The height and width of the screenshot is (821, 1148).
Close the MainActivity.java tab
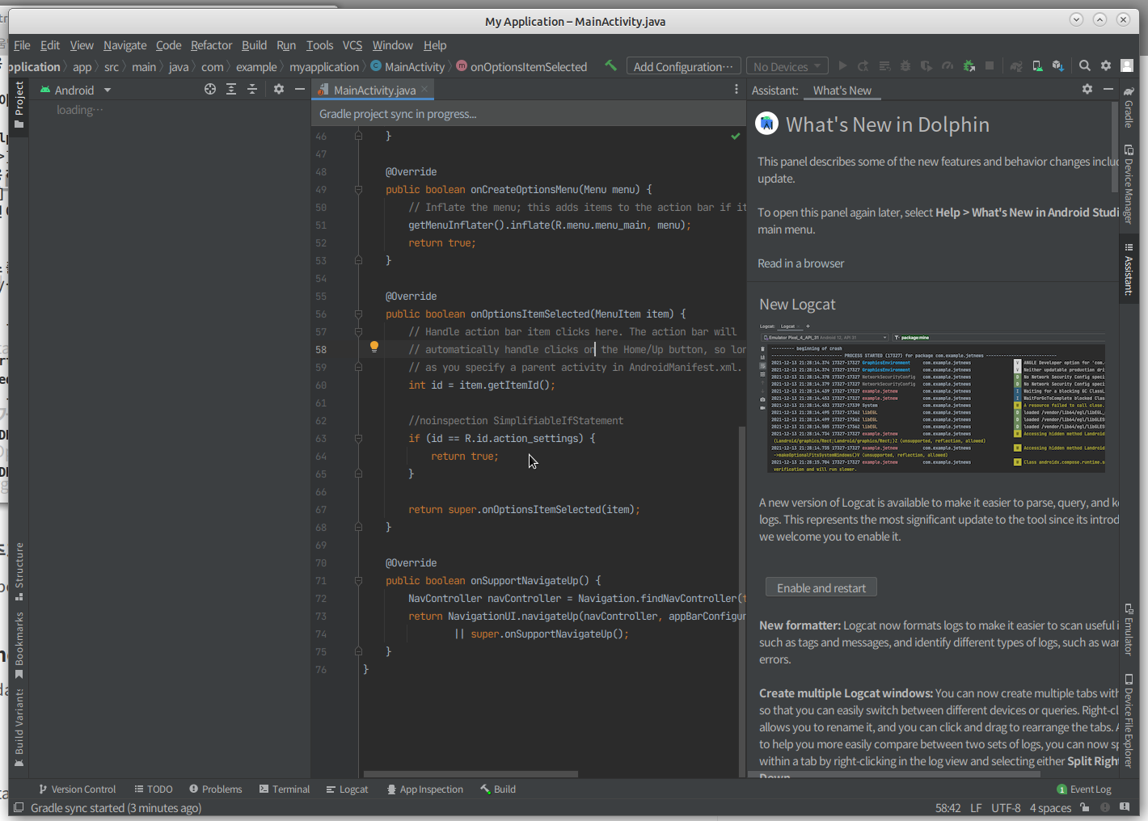(x=424, y=89)
